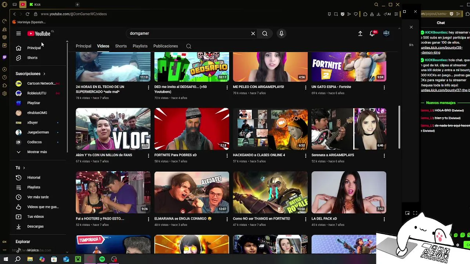
Task: Open options menu for ME PELEO CON ARIGAMEPLAYS
Action: [x=305, y=87]
